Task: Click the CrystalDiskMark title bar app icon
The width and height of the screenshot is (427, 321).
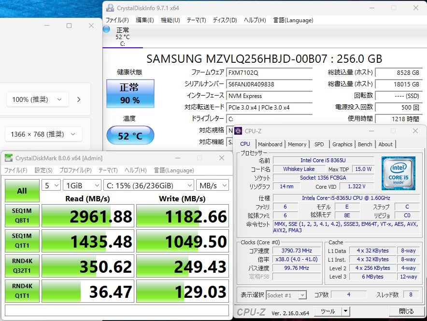Action: coord(9,158)
